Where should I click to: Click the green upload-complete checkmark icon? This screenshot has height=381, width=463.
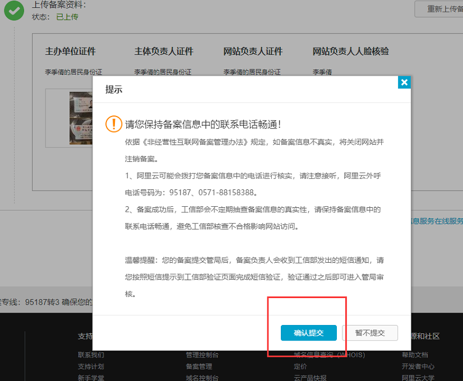[x=14, y=11]
